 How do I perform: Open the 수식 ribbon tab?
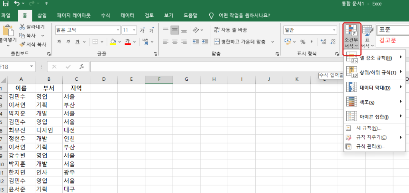click(105, 16)
